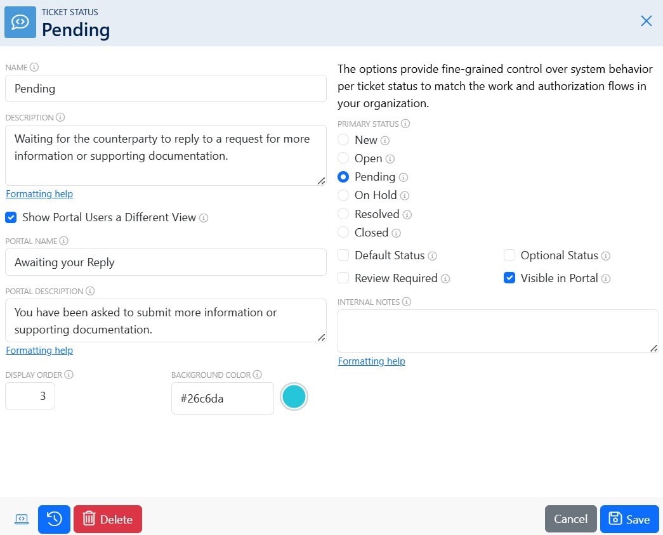This screenshot has width=663, height=535.
Task: Click the background color hex field #26c6da
Action: point(223,399)
